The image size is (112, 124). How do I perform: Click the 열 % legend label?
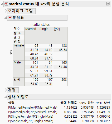(17, 37)
